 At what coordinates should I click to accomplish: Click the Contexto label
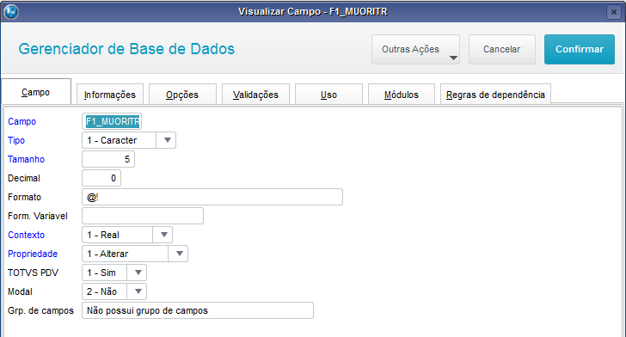(26, 235)
